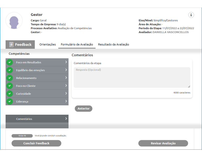Select the Formulário de Avaliação tab
This screenshot has height=157, width=202.
77,44
